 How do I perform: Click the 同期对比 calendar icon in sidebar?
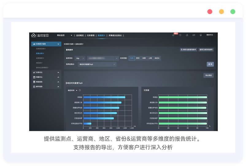click(34, 77)
